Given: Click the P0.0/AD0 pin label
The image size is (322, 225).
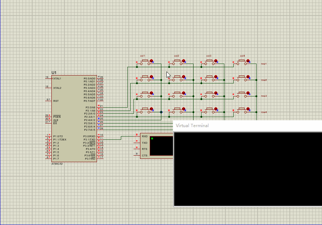Looking at the screenshot, I should click(x=89, y=78).
